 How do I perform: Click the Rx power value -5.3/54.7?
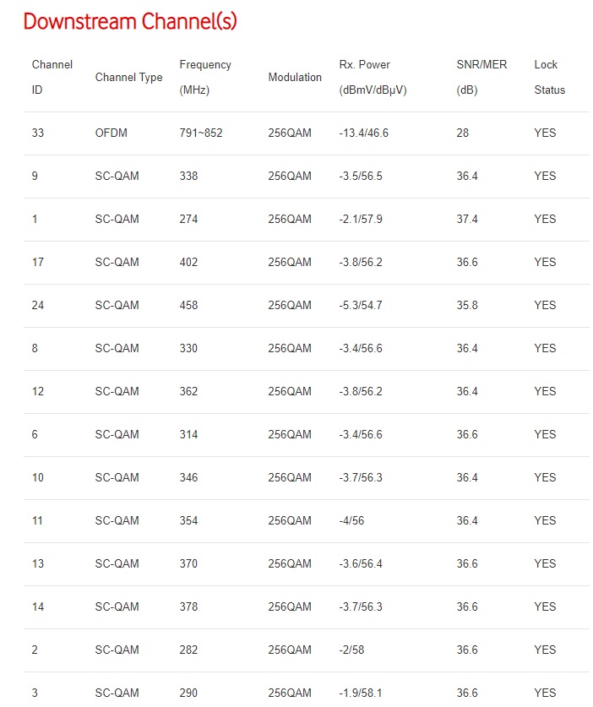click(x=361, y=306)
